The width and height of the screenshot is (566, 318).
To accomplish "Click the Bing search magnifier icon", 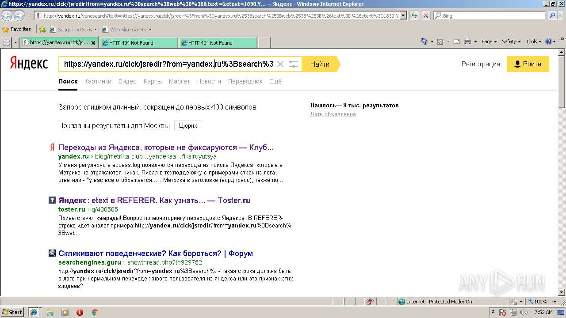I will 552,16.
